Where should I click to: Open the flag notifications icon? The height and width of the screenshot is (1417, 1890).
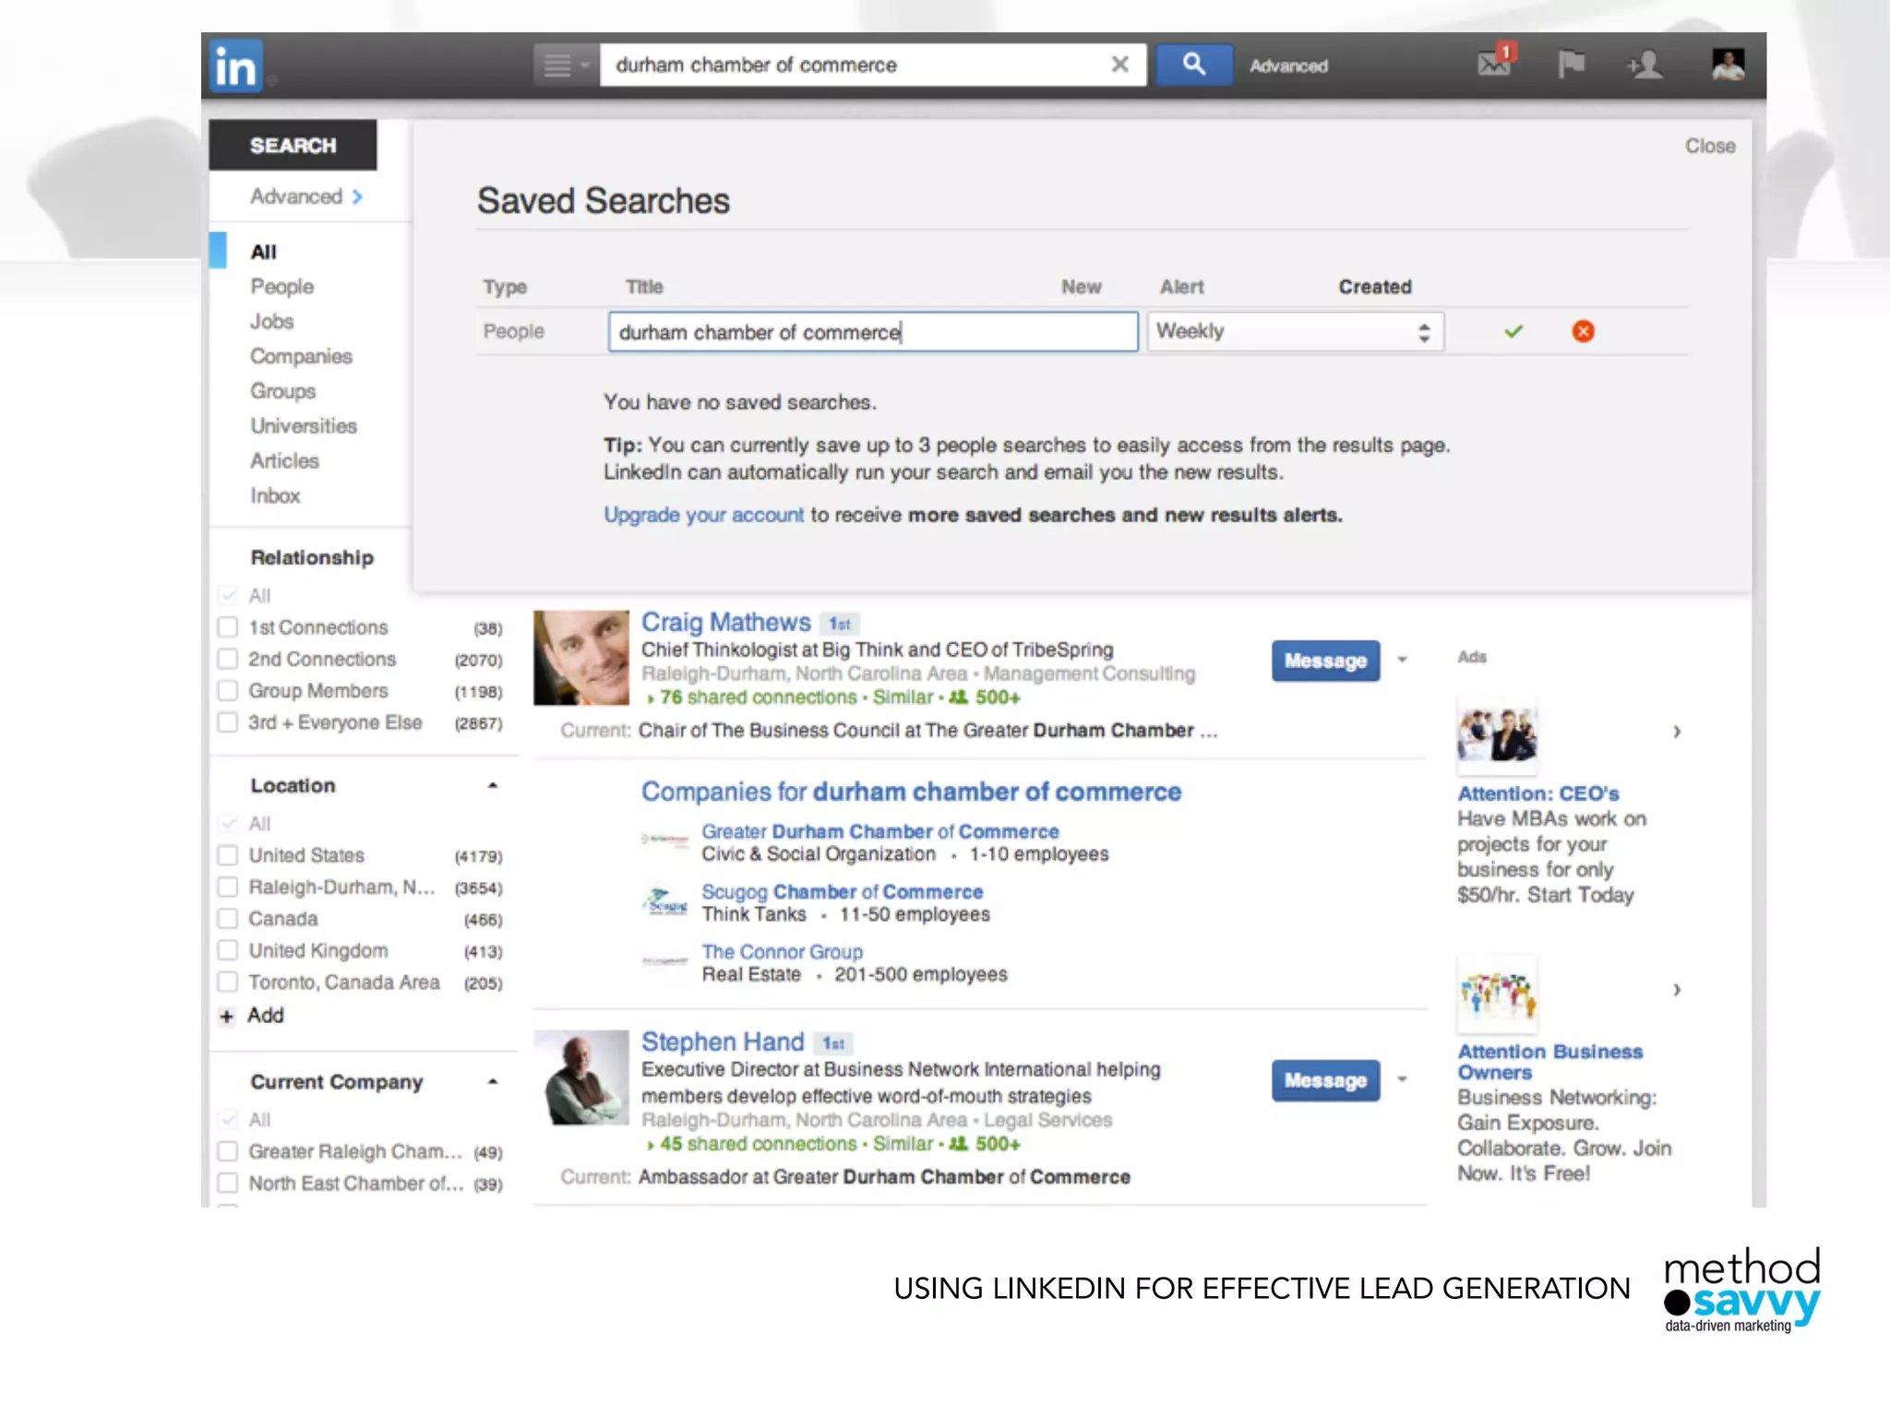tap(1571, 65)
